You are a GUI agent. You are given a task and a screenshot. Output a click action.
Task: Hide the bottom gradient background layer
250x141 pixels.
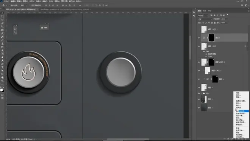point(199,108)
